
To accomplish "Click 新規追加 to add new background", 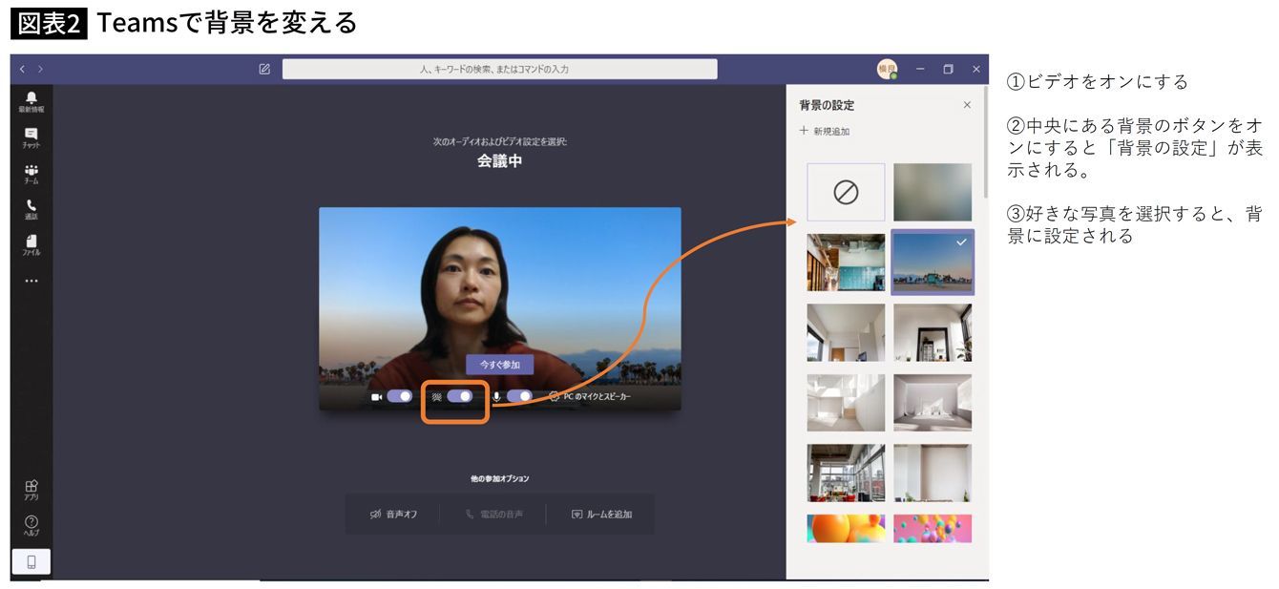I will [825, 131].
